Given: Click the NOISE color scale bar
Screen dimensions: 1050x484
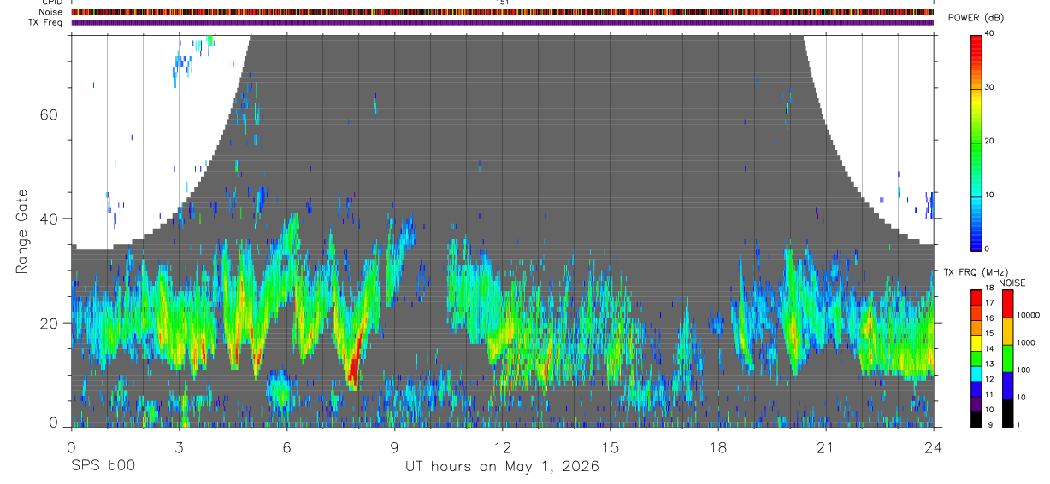Looking at the screenshot, I should (1007, 358).
